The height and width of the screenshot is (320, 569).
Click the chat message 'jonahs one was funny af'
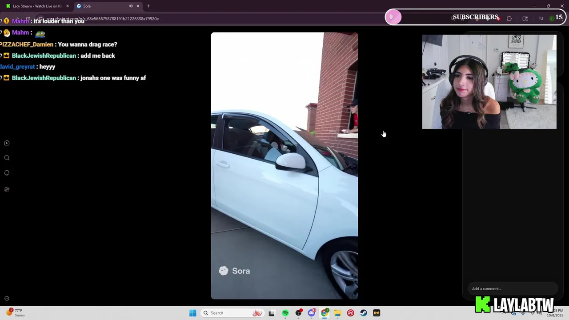click(113, 78)
